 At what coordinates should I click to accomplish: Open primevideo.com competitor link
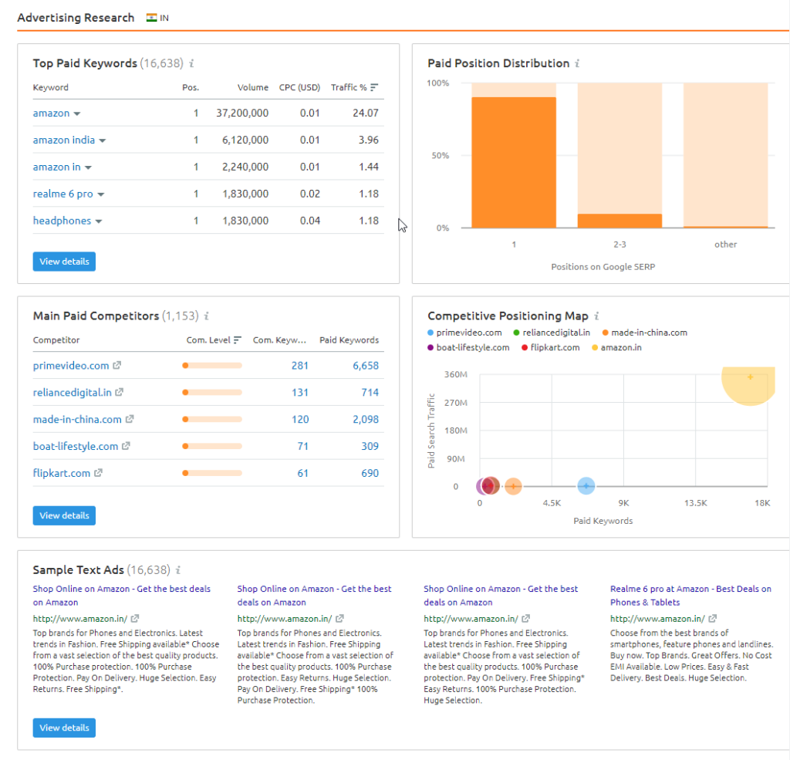click(x=70, y=366)
